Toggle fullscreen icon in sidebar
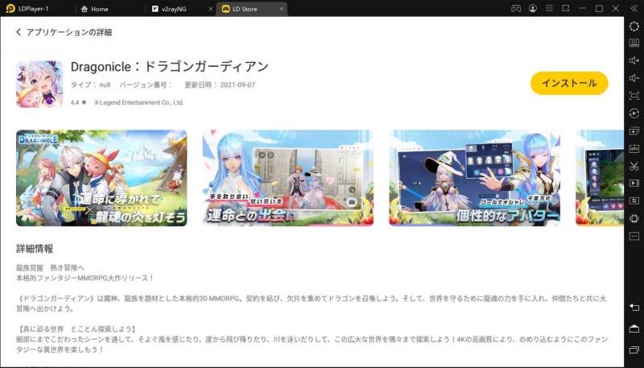This screenshot has height=368, width=644. (x=634, y=96)
